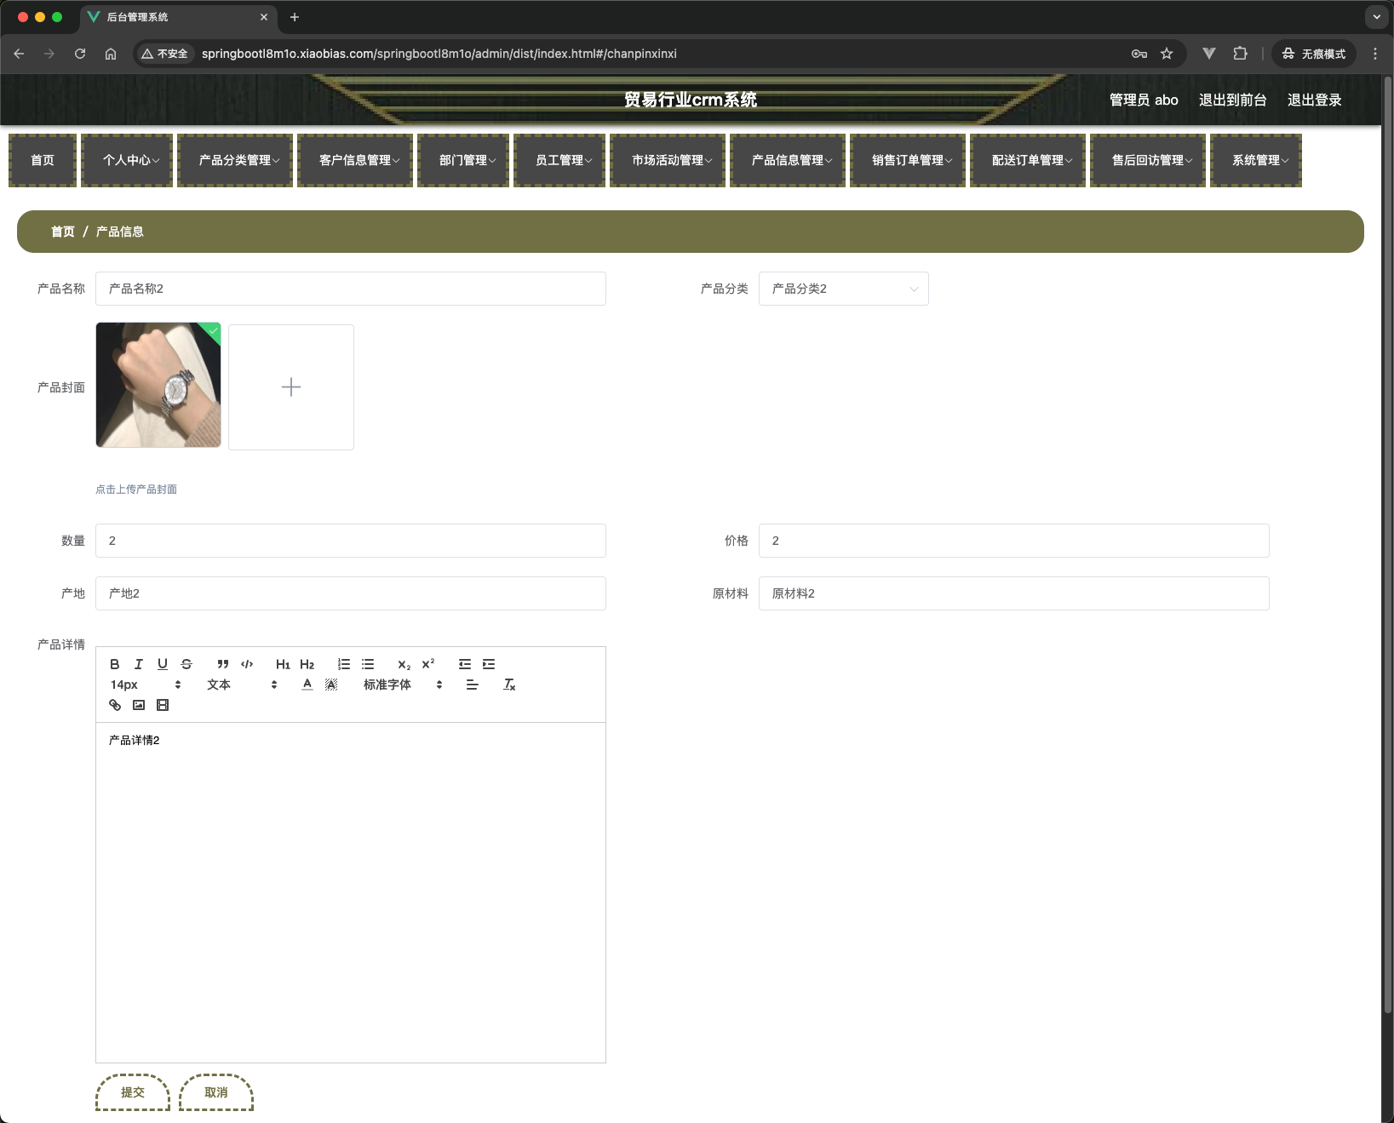The width and height of the screenshot is (1394, 1123).
Task: Apply superscript formatting
Action: tap(428, 664)
